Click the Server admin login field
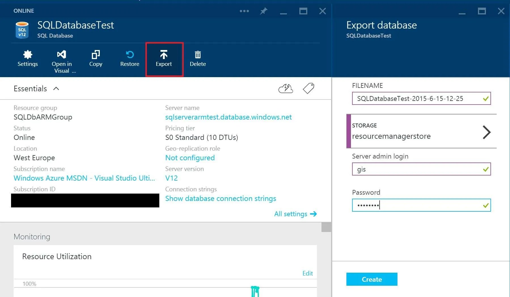This screenshot has height=297, width=510. [421, 169]
